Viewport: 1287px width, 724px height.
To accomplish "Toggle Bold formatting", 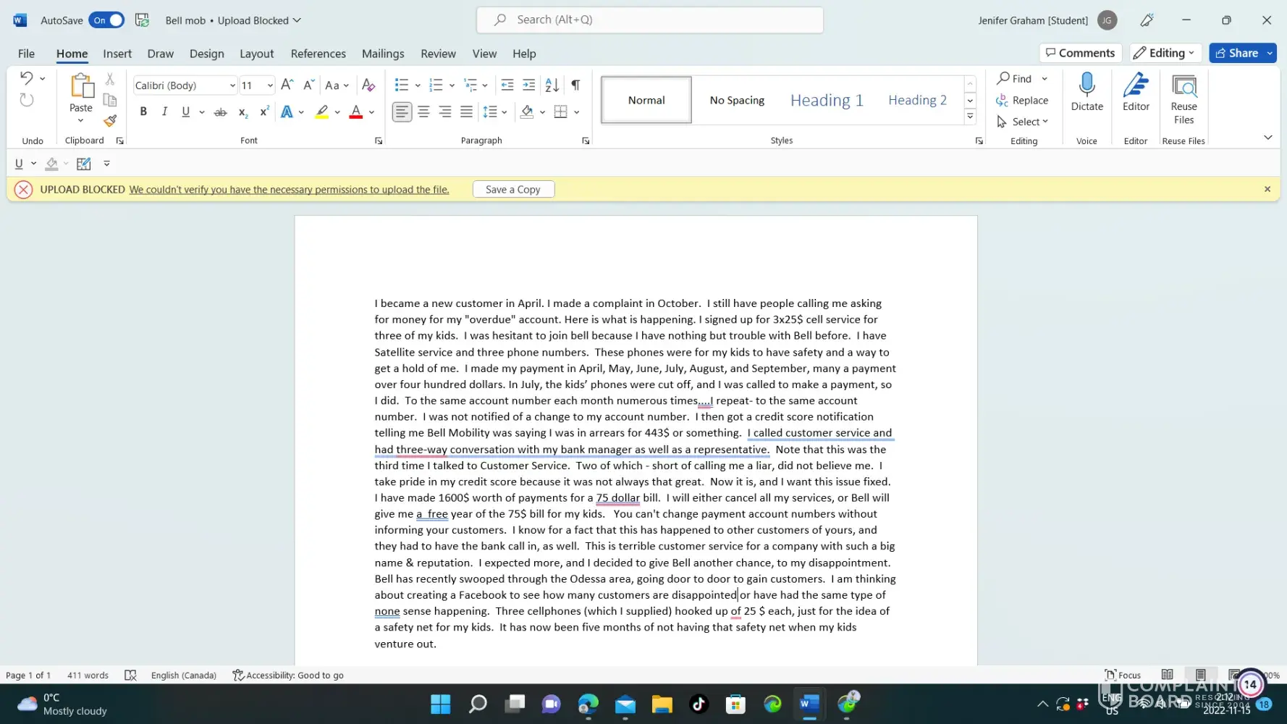I will (x=143, y=112).
